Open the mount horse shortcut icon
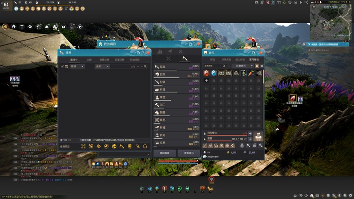 [39, 26]
